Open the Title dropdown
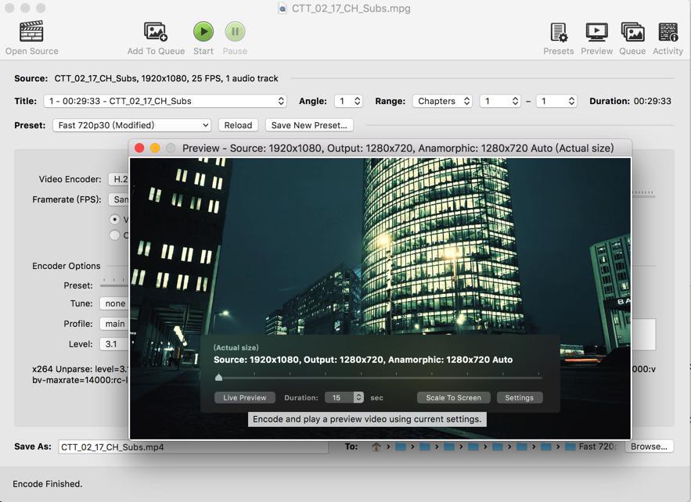 point(165,102)
